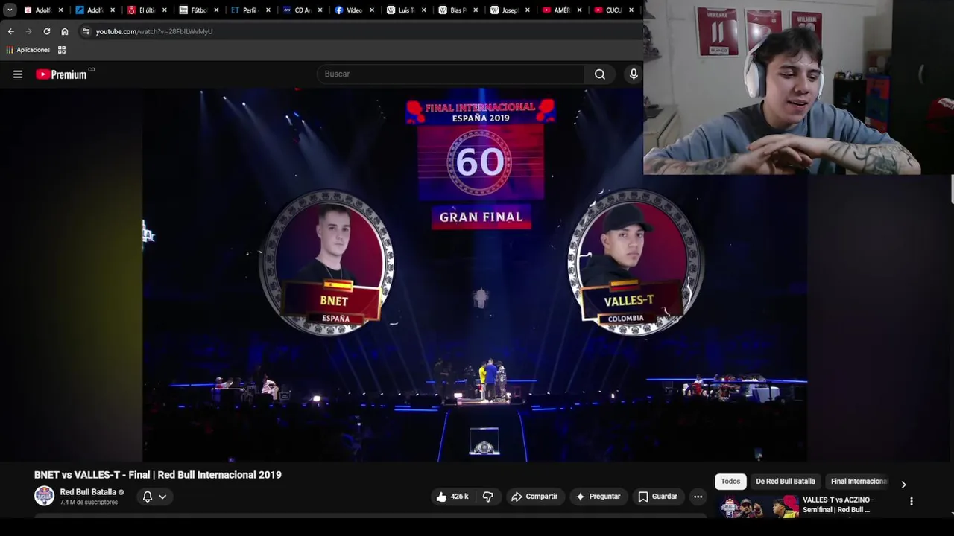Close the Facebook Video tab
This screenshot has width=954, height=536.
(372, 10)
